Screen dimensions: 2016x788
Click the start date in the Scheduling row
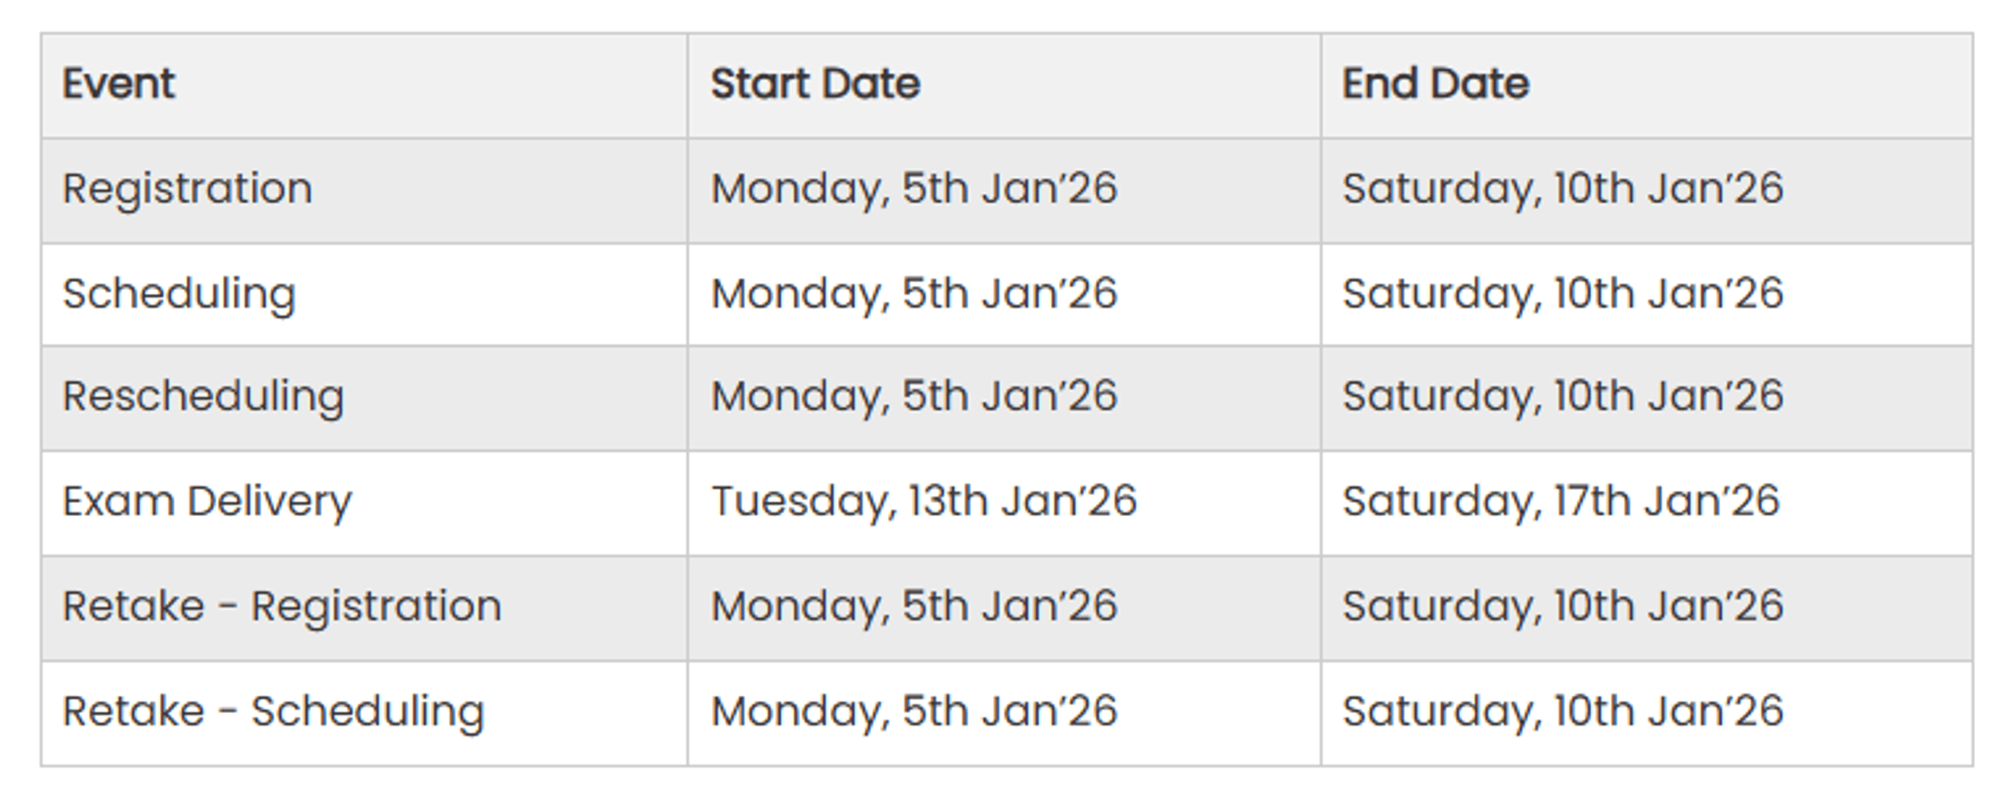(914, 294)
